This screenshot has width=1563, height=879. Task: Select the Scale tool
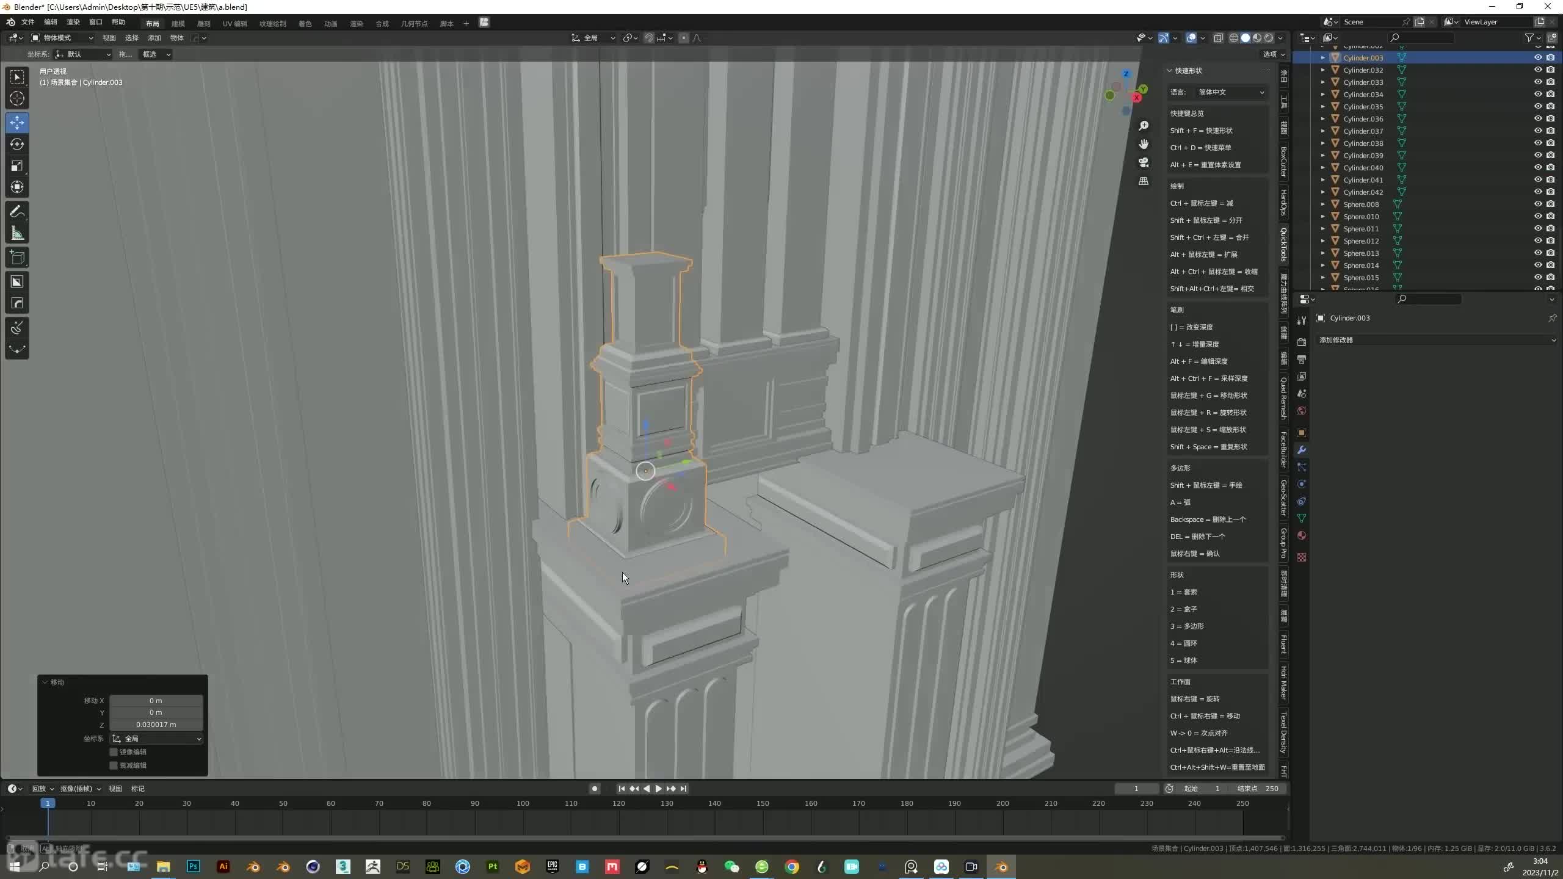point(17,165)
